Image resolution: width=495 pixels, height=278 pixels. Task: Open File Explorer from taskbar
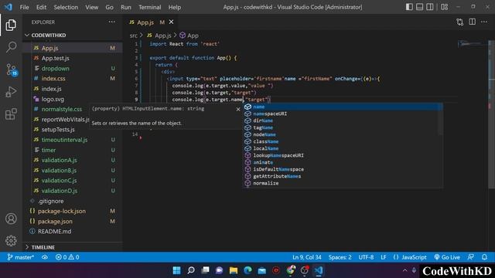pyautogui.click(x=234, y=270)
